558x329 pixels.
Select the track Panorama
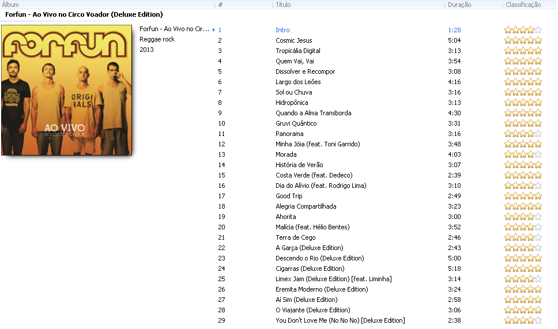289,134
